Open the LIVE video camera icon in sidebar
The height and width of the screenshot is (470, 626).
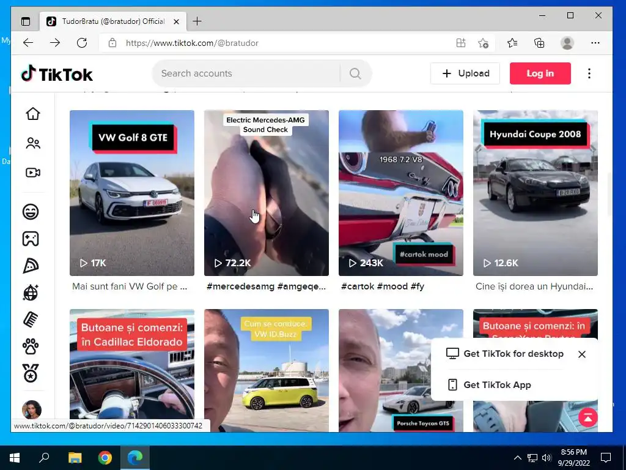pos(33,173)
